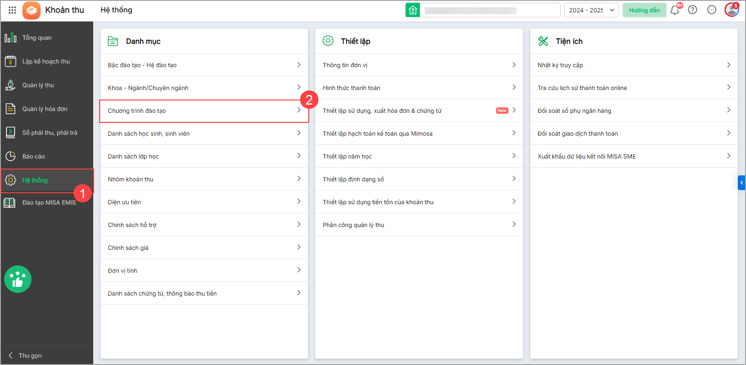The height and width of the screenshot is (365, 746).
Task: Open Hình thức thanh toán settings
Action: point(419,88)
